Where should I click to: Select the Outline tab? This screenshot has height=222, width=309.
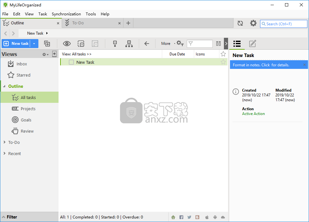(31, 23)
